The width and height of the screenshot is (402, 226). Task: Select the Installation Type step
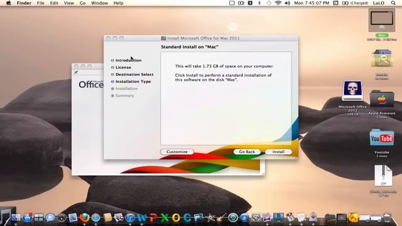(133, 82)
